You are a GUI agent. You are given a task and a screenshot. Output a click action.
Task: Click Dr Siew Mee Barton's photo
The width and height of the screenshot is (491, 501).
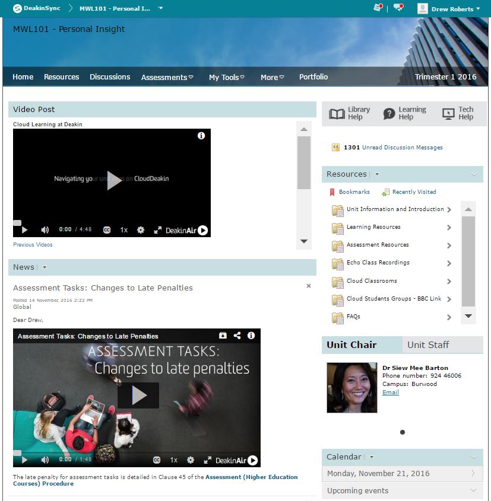352,388
